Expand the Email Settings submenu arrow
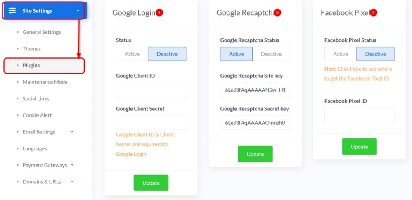The width and height of the screenshot is (412, 200). [72, 131]
